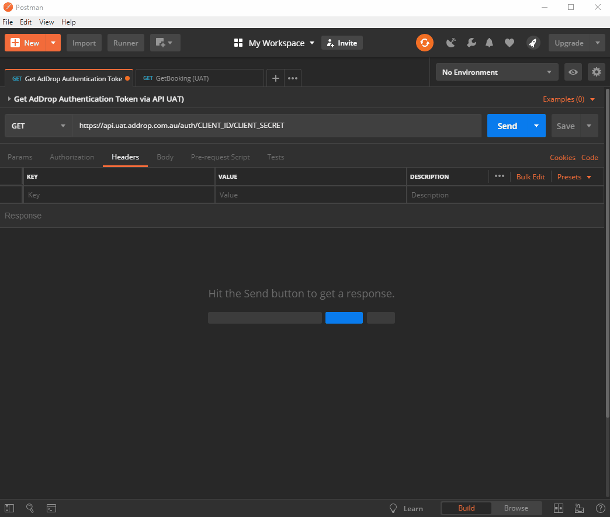610x517 pixels.
Task: Open the Code link
Action: (590, 158)
